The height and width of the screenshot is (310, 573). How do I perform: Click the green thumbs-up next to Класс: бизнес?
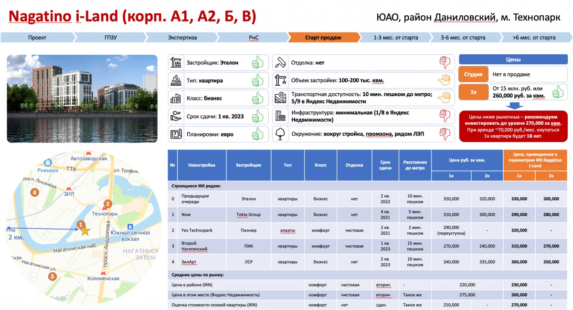[258, 98]
